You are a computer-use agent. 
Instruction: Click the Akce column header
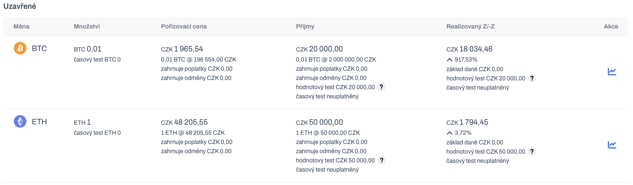(611, 26)
